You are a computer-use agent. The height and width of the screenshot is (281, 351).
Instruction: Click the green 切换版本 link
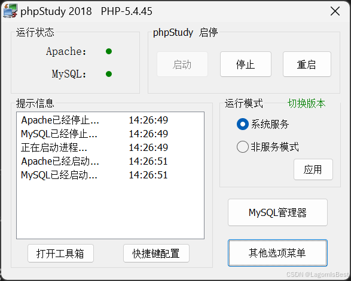coord(306,104)
